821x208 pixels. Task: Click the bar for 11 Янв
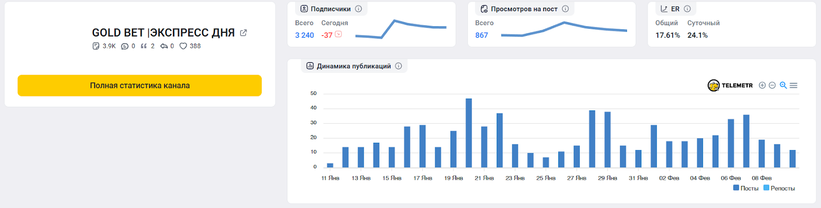330,165
